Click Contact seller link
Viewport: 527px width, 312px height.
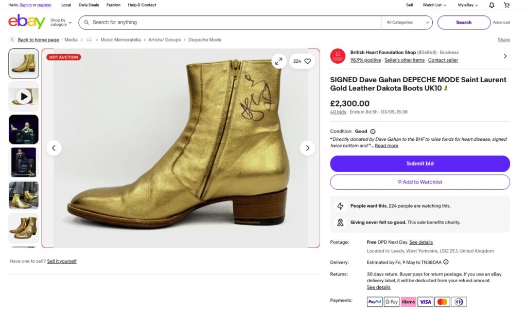coord(443,60)
